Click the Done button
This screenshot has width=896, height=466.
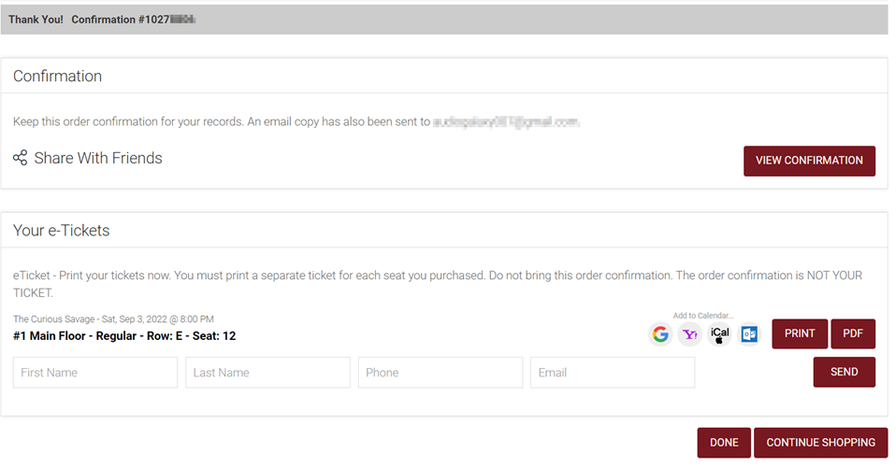click(724, 443)
